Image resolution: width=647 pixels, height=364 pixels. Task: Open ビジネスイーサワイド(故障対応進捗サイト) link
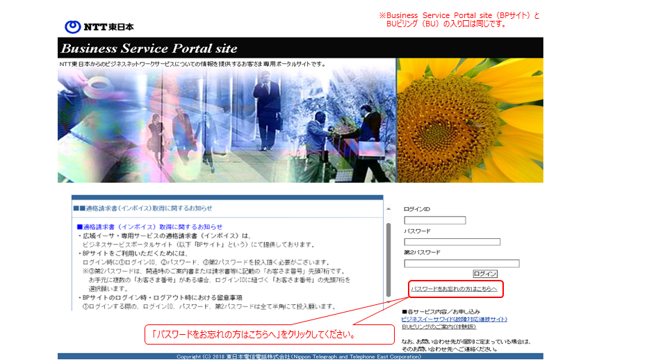click(x=454, y=319)
